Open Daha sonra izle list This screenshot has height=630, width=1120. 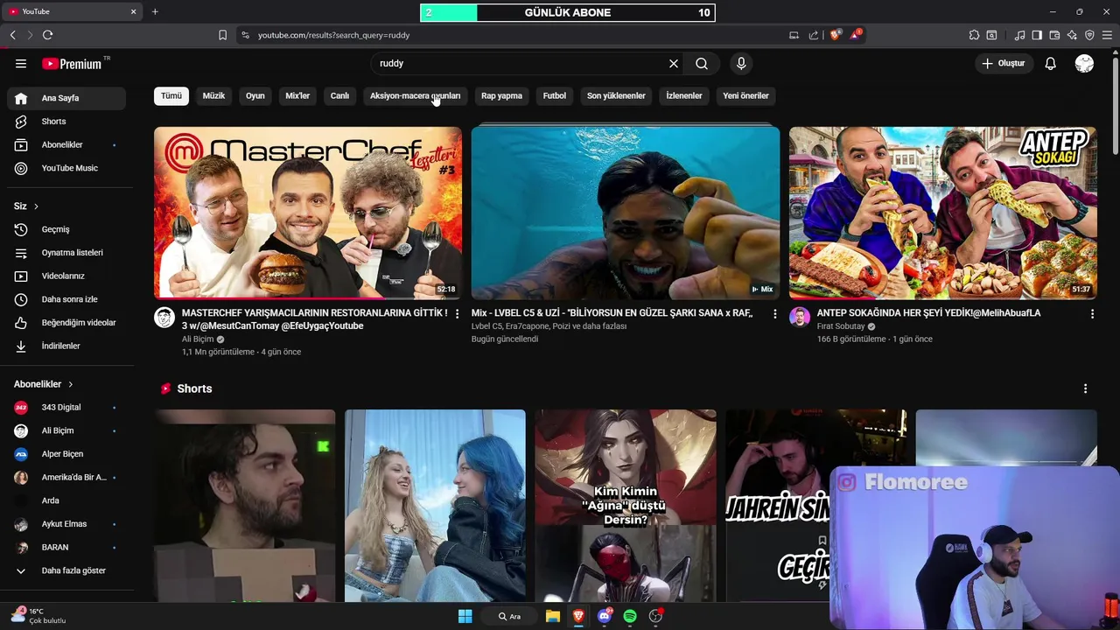coord(66,299)
